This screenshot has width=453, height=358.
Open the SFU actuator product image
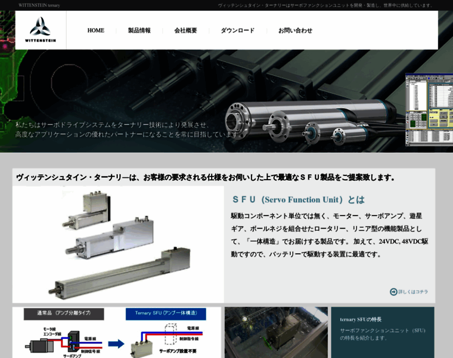118,245
